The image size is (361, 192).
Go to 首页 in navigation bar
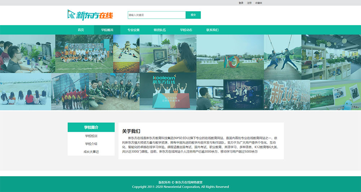(x=81, y=30)
